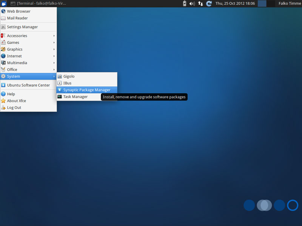The width and height of the screenshot is (302, 226).
Task: Open the volume speaker indicator
Action: [x=192, y=3]
